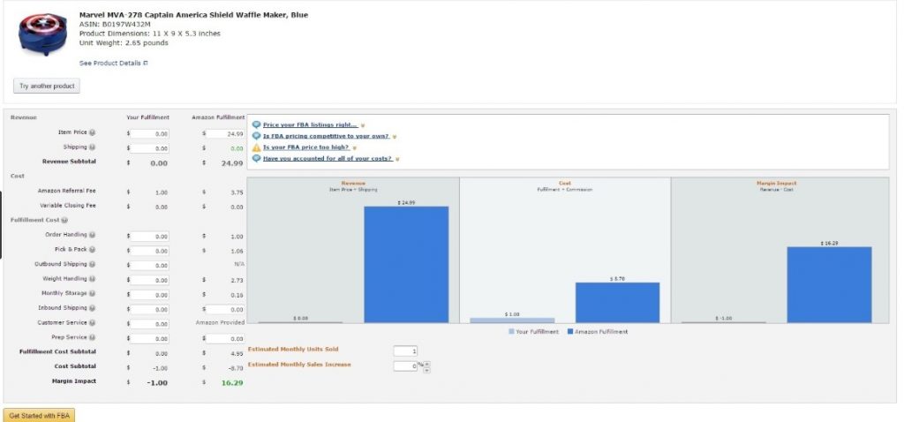Focus the Your Fulfillment Prep Service field
This screenshot has height=422, width=904.
pos(149,339)
